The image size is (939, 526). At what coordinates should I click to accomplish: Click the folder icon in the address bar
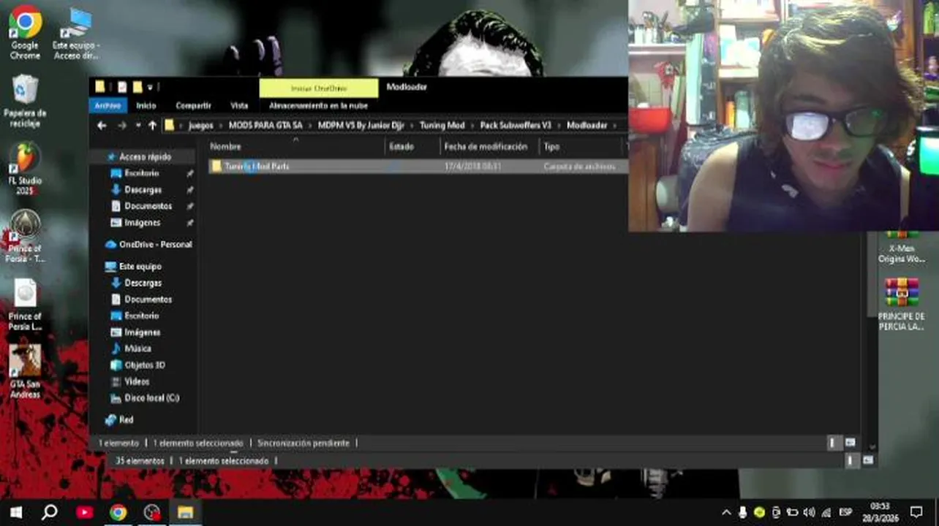(169, 126)
